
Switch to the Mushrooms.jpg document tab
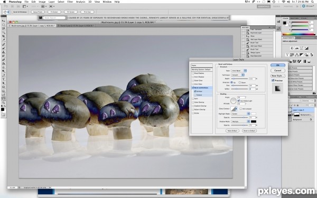pyautogui.click(x=32, y=26)
